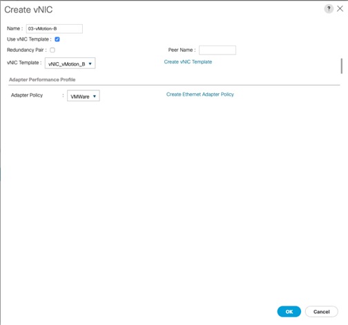
Task: Open the vNIC Template dropdown
Action: click(x=70, y=63)
